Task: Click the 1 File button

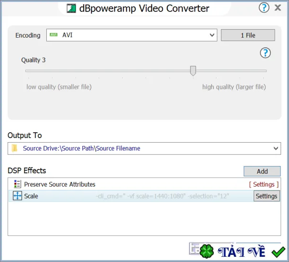Action: click(x=248, y=35)
